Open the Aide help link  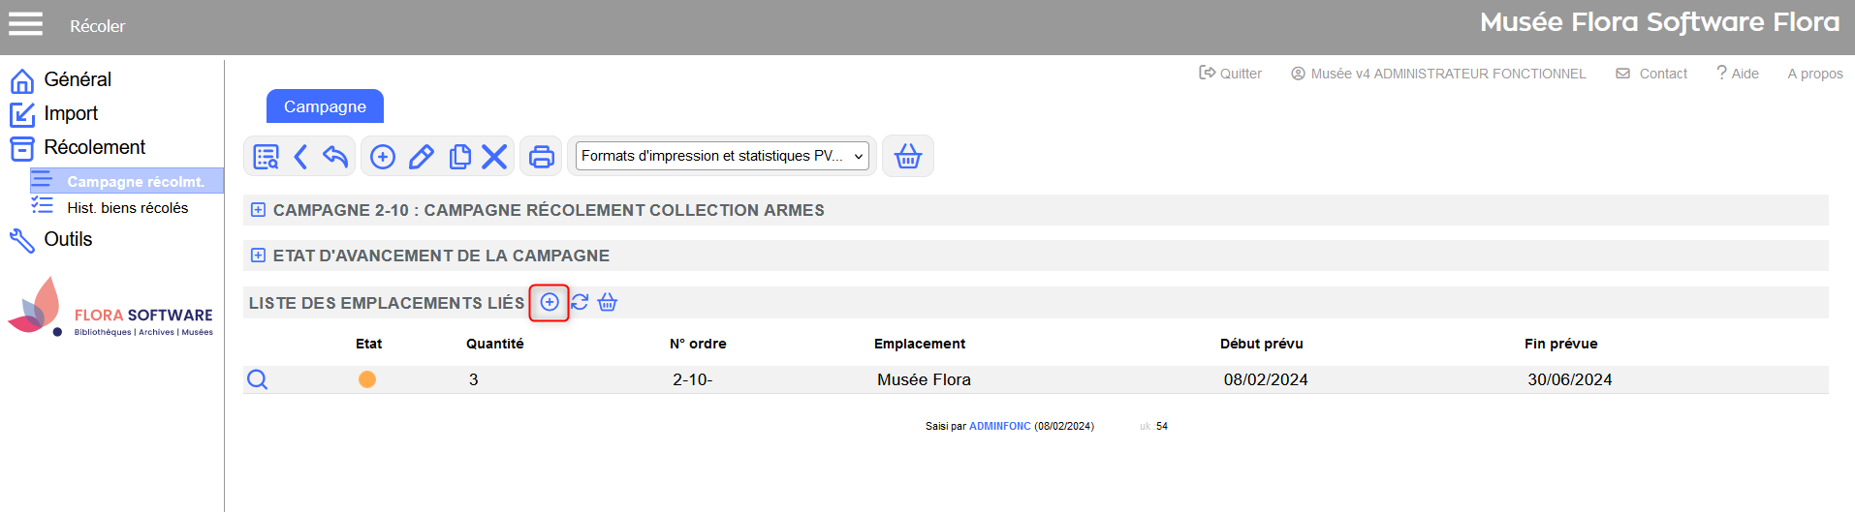point(1738,74)
